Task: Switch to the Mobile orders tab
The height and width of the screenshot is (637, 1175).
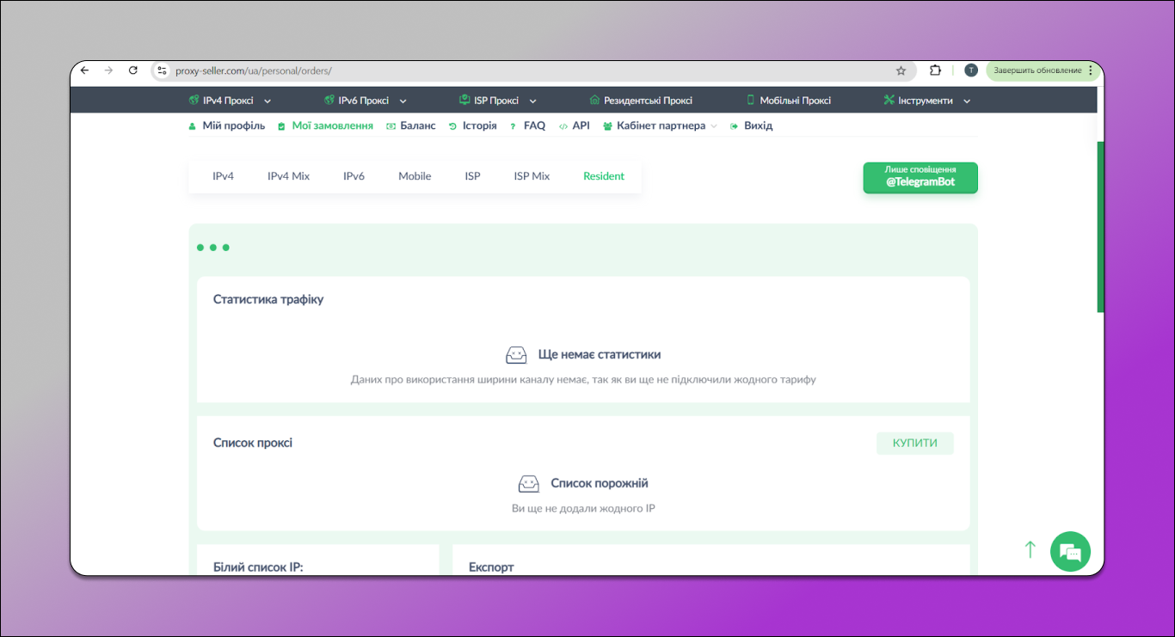Action: (x=415, y=176)
